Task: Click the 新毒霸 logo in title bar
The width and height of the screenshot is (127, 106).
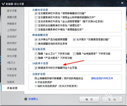Action: point(3,4)
